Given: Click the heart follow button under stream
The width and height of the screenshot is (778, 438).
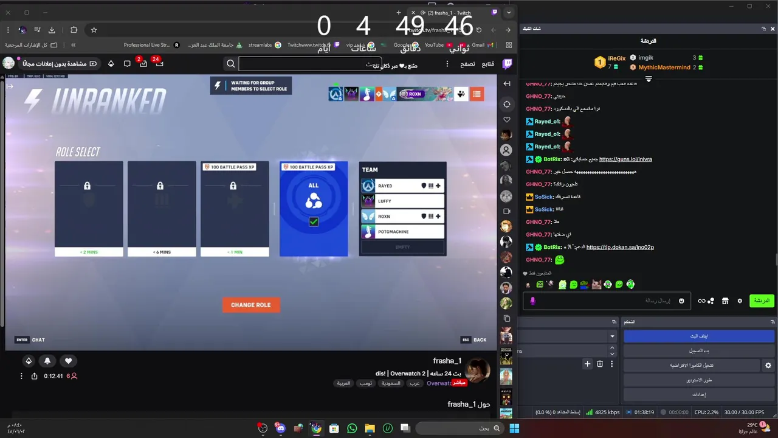Looking at the screenshot, I should pos(68,361).
